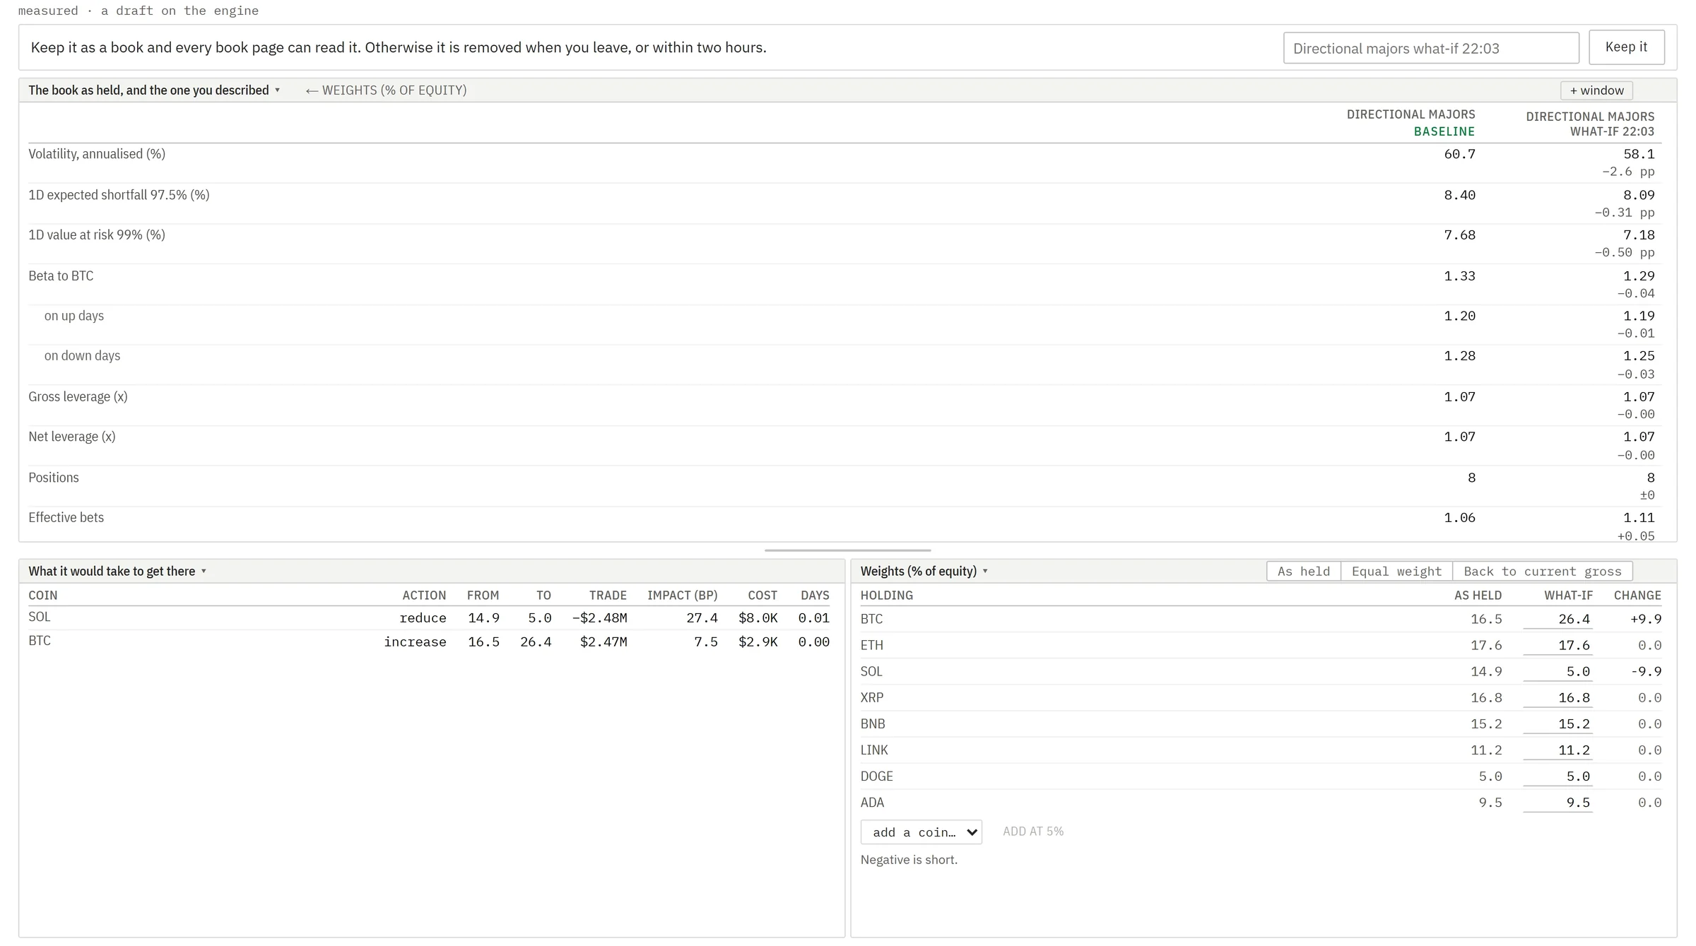
Task: Edit the DOGE what-if weight field
Action: [x=1557, y=776]
